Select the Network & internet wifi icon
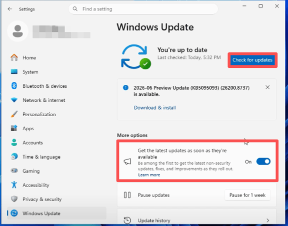288x226 pixels. pyautogui.click(x=14, y=100)
